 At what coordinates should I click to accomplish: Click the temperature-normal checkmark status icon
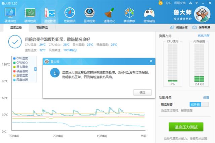point(15,42)
